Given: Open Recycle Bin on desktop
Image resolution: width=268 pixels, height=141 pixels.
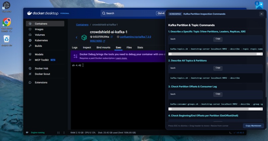Looking at the screenshot, I should coord(7,41).
